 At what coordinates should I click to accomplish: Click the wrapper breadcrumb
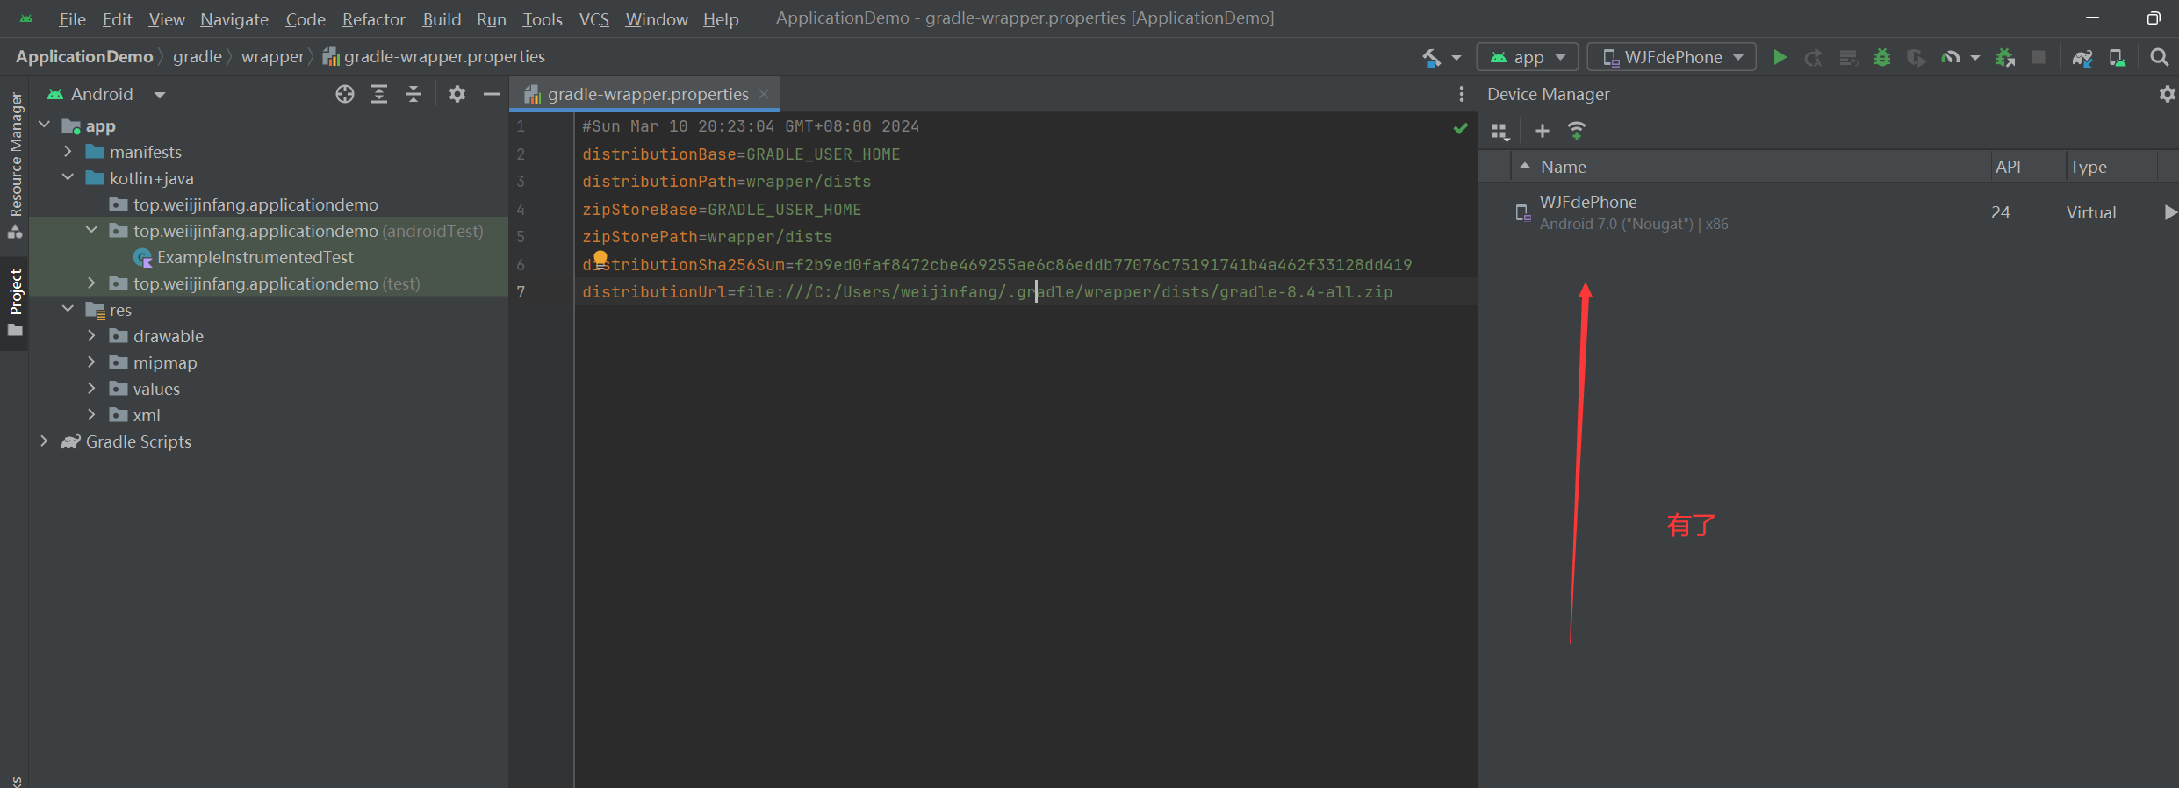coord(272,57)
